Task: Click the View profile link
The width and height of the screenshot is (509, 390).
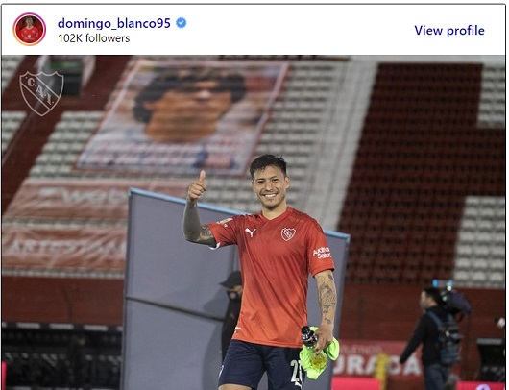Action: pyautogui.click(x=449, y=31)
